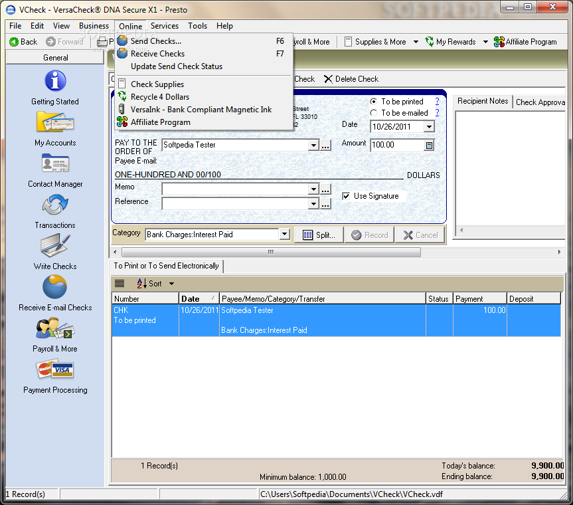Click the Sort A-Z icon
Image resolution: width=573 pixels, height=505 pixels.
(142, 284)
